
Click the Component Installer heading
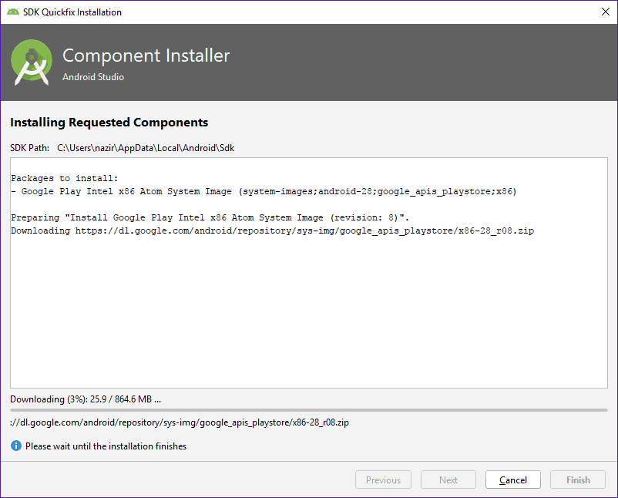(x=146, y=56)
